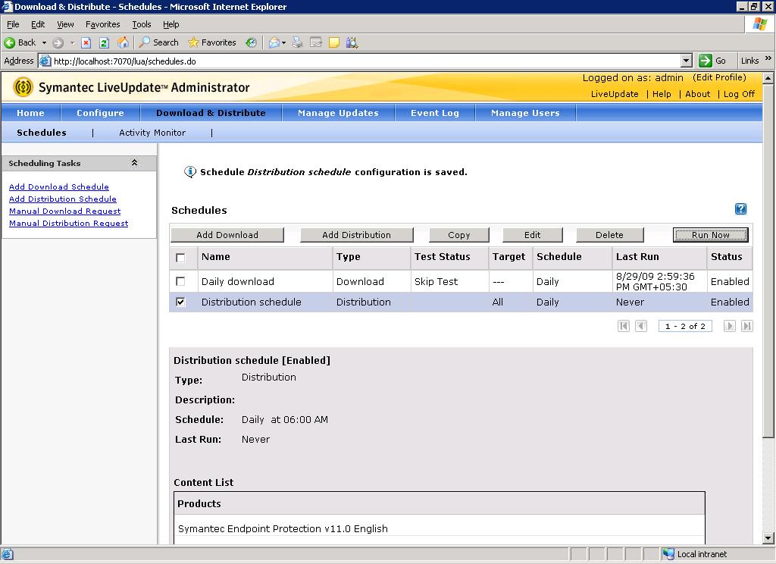Open the Manual Download Request link

coord(65,211)
